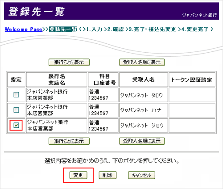
Task: Click account number cell in ハナ row
Action: pos(103,110)
